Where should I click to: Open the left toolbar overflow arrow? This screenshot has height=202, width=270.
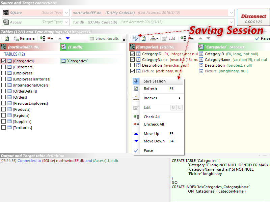click(x=124, y=40)
